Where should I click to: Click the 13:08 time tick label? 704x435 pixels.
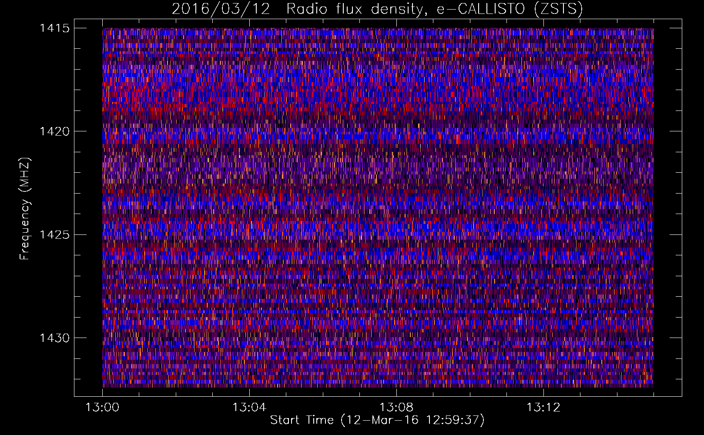point(396,408)
